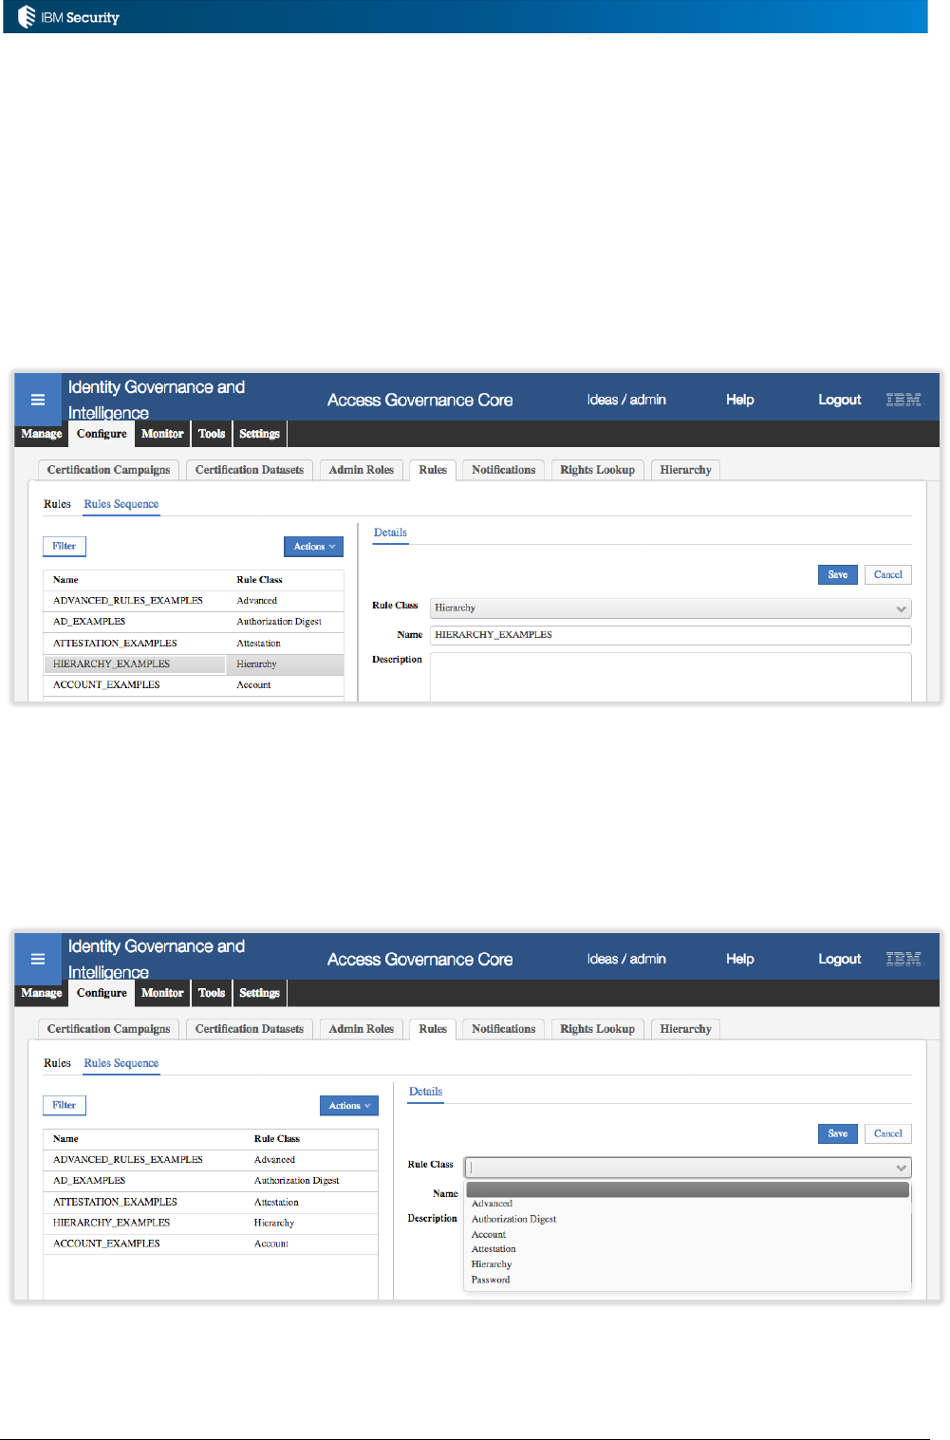
Task: Open Settings tab in upper screenshot
Action: point(259,434)
